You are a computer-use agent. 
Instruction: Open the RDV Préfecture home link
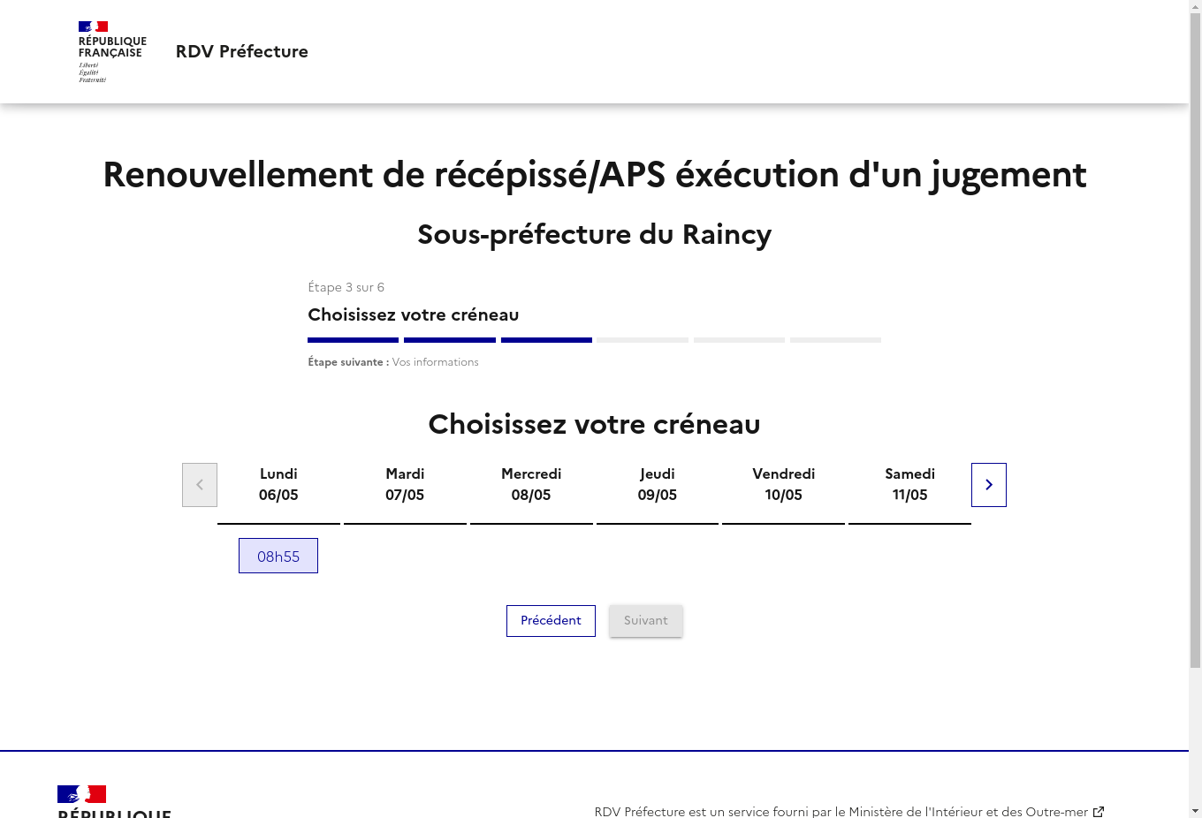pos(241,51)
